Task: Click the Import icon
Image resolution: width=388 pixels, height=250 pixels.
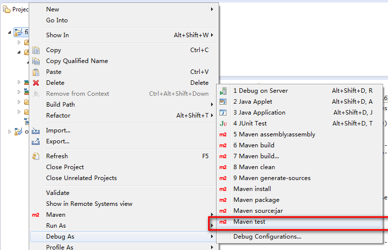Action: 36,130
